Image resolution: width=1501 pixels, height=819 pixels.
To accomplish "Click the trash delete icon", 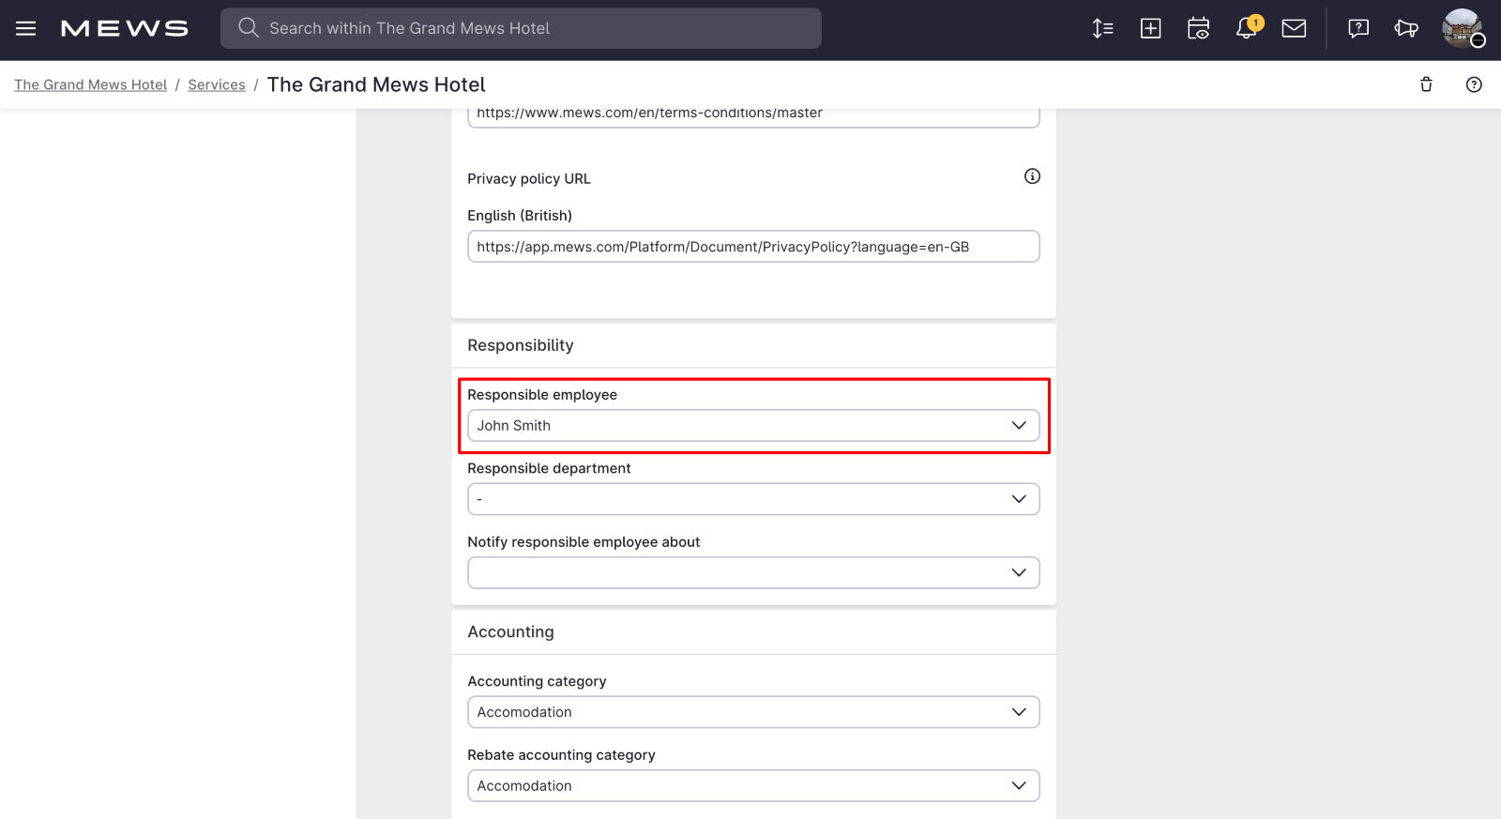I will 1426,84.
